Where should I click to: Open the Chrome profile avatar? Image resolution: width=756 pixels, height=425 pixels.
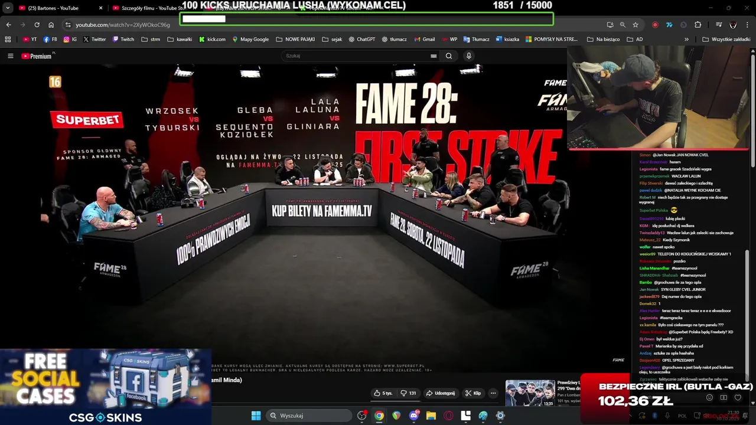[733, 25]
